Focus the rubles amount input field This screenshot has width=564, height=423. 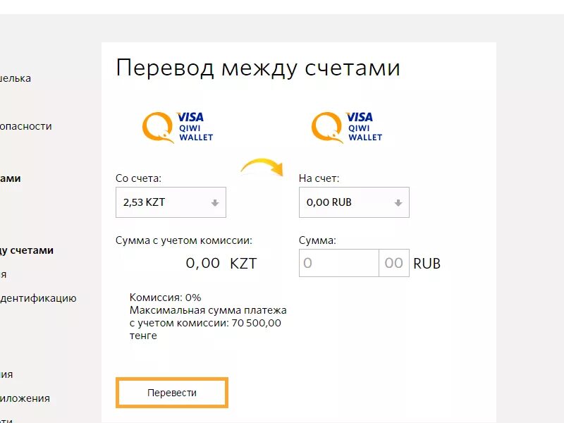pos(339,263)
